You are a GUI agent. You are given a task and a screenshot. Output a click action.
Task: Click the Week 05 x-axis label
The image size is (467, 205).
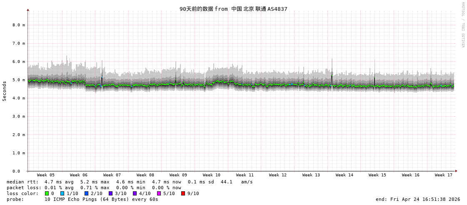(x=45, y=175)
